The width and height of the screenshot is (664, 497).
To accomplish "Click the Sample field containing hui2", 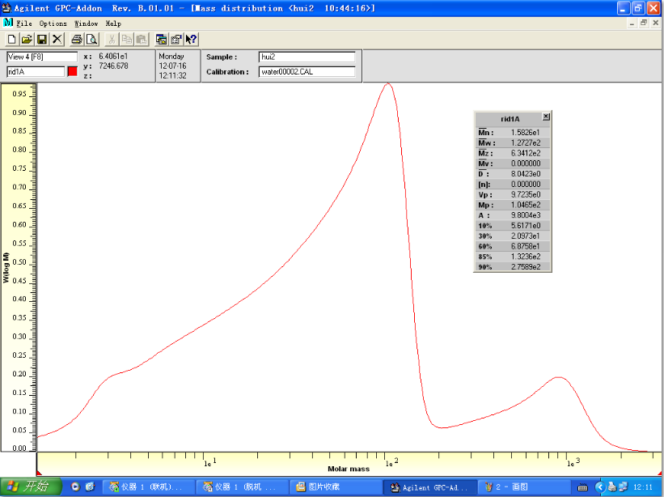I will click(x=307, y=57).
